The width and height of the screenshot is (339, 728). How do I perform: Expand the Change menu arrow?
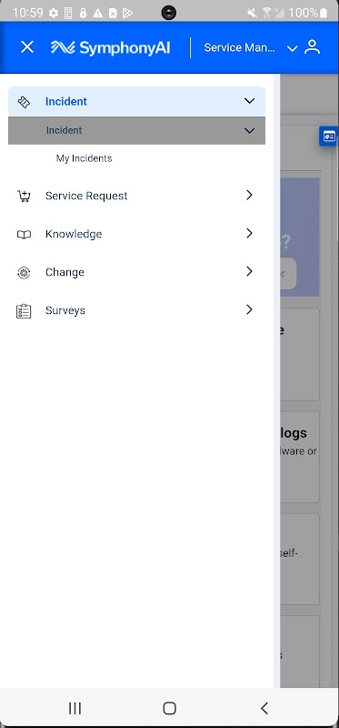tap(250, 271)
